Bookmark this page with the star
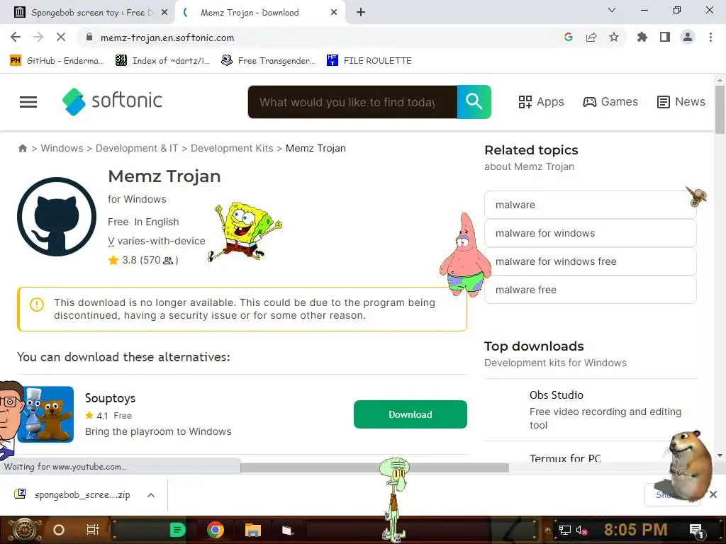 tap(614, 37)
